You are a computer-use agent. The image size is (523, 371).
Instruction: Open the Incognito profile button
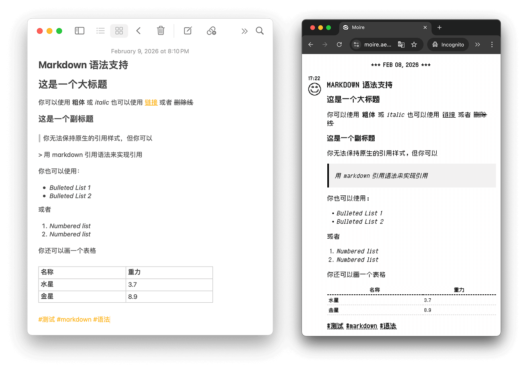(x=448, y=44)
